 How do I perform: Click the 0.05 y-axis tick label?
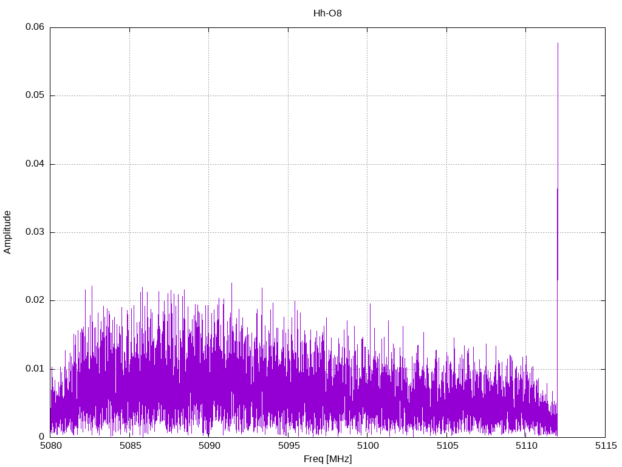coord(35,95)
